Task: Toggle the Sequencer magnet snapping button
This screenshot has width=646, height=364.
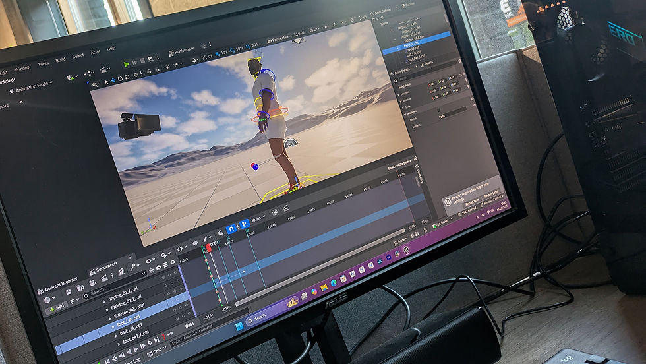Action: tap(231, 229)
